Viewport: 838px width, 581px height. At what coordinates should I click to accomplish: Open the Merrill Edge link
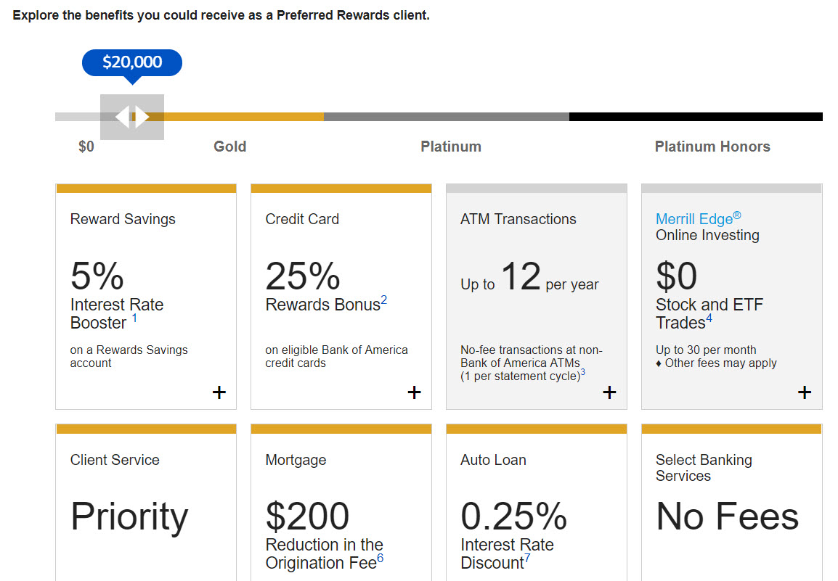tap(698, 218)
